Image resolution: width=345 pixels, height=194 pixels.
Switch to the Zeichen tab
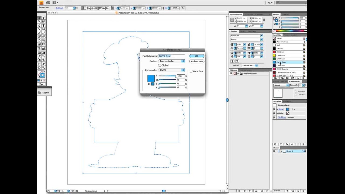click(x=233, y=31)
